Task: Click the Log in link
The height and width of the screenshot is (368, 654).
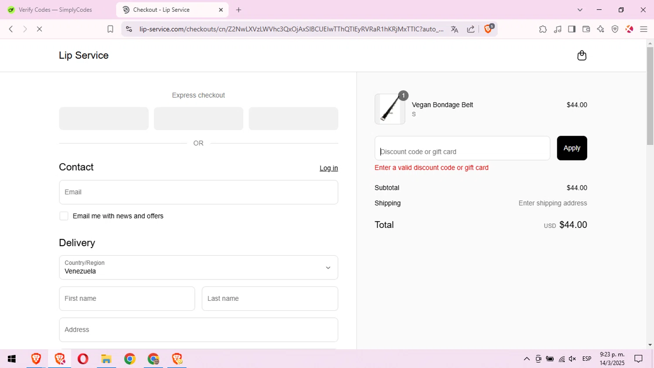Action: (328, 168)
